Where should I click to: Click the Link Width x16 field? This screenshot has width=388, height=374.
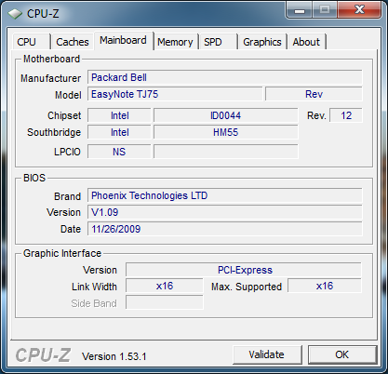pyautogui.click(x=165, y=286)
